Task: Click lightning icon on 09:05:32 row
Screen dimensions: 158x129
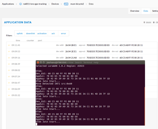Action: click(x=9, y=95)
